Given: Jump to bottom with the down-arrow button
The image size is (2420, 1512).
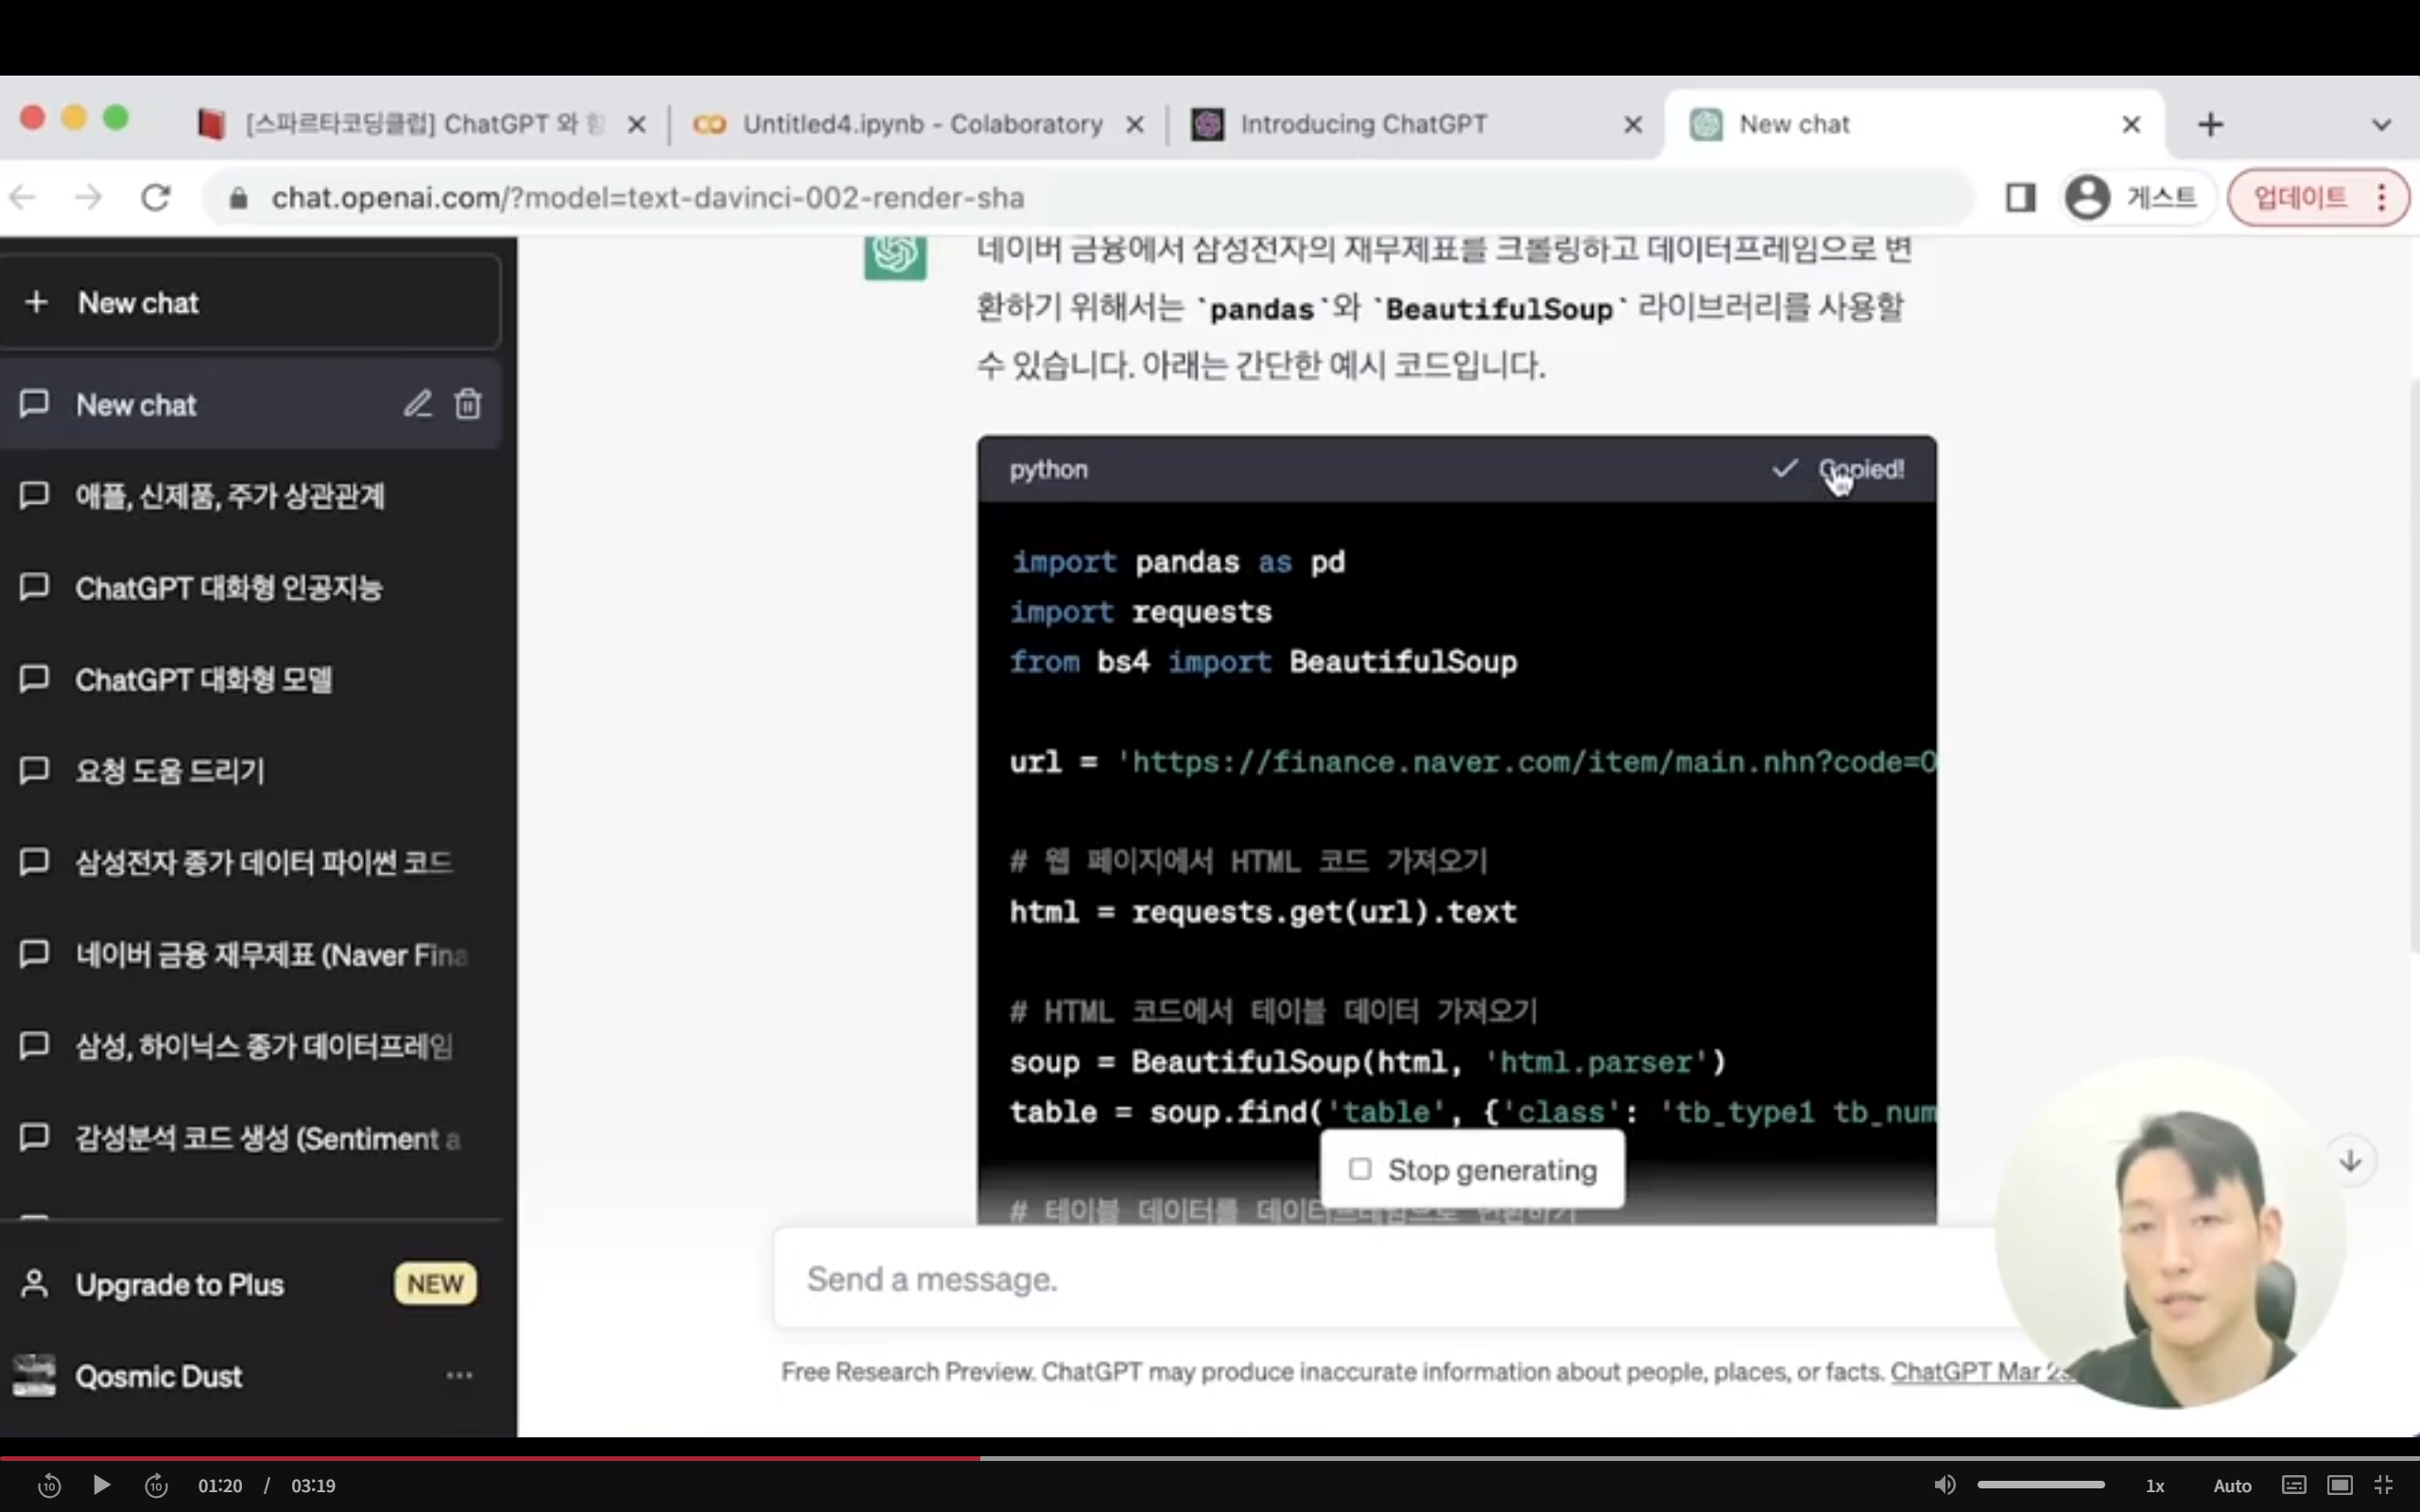Looking at the screenshot, I should (2350, 1161).
